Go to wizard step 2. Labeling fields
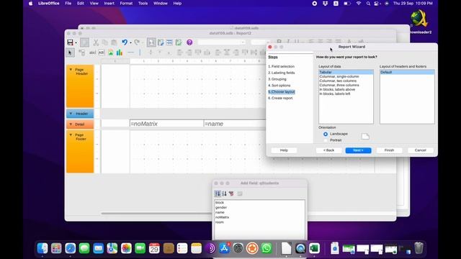461x259 pixels. pyautogui.click(x=282, y=73)
